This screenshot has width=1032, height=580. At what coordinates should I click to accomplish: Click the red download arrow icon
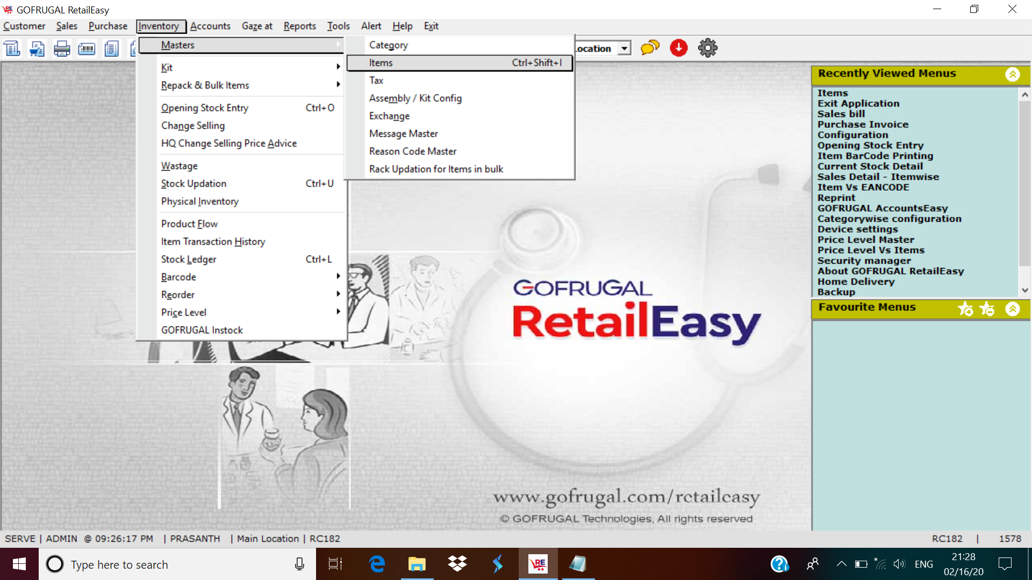(678, 48)
